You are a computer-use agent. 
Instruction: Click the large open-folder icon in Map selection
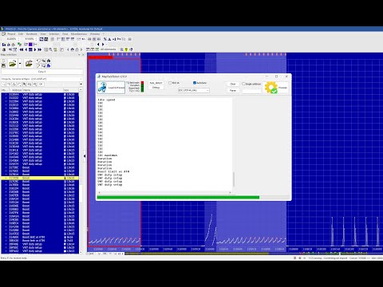[13, 63]
